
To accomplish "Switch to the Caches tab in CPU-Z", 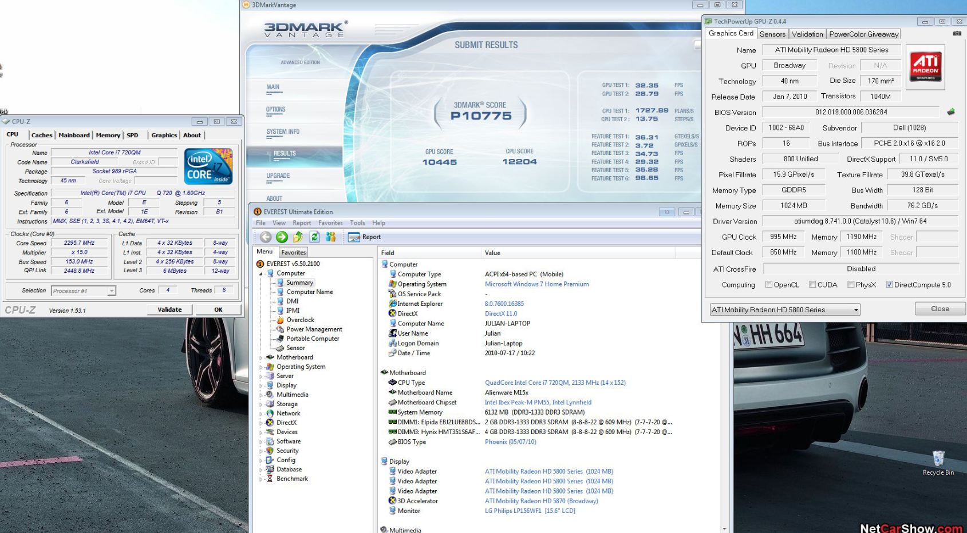I will (x=42, y=135).
